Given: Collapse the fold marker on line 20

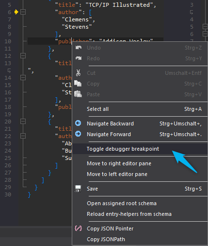Looking at the screenshot, I should point(23,122).
